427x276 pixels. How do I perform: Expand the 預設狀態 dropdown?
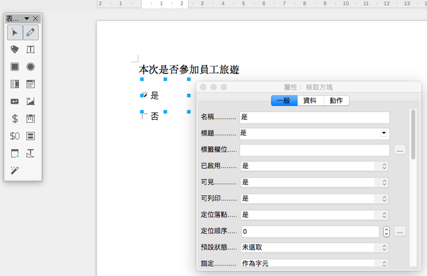click(314, 248)
